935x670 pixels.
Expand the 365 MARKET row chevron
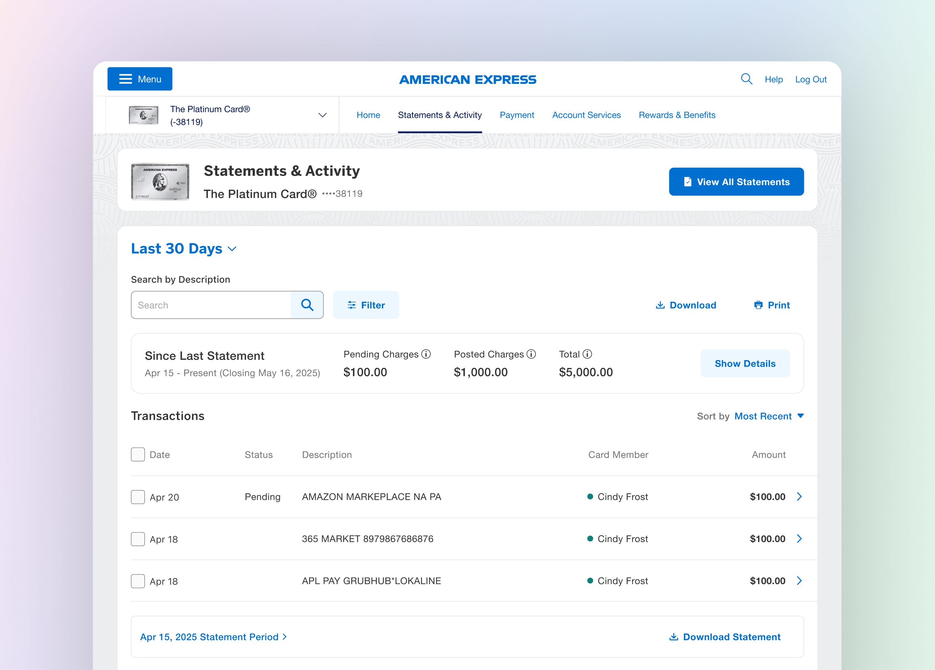tap(799, 538)
